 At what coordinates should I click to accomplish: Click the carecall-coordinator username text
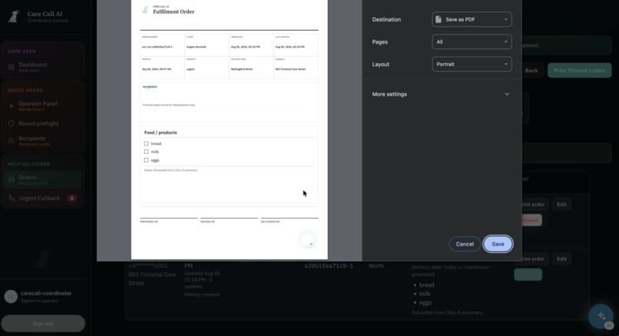[x=46, y=293]
